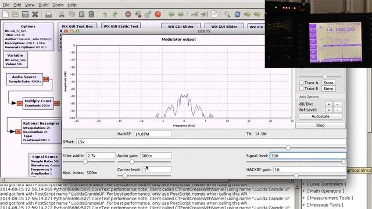372x209 pixels.
Task: Click the HACKRF gain slider handle
Action: point(296,175)
